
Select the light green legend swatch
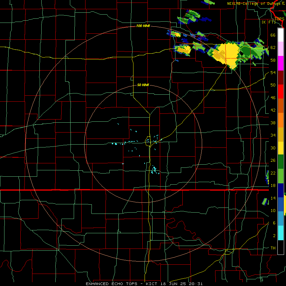281,176
